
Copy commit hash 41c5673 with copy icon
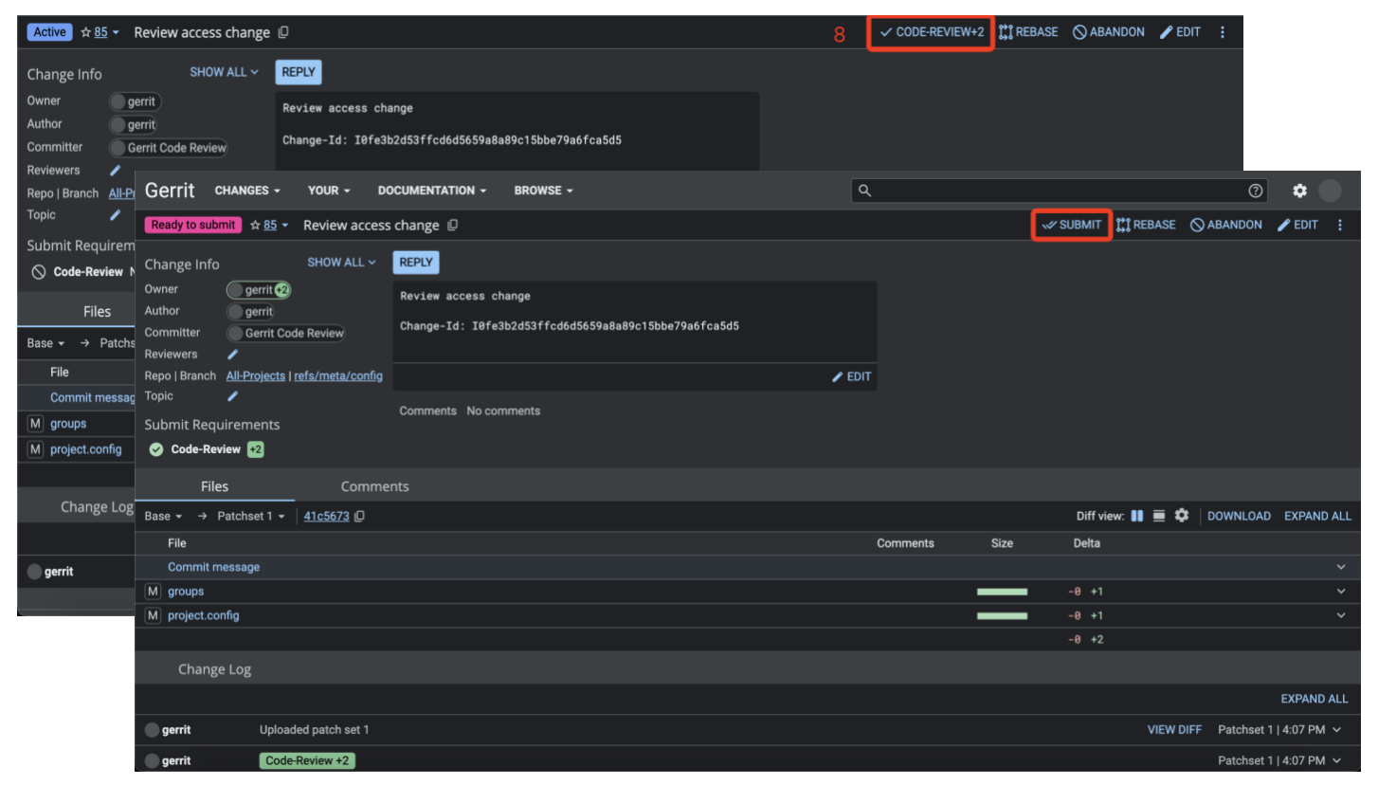360,517
